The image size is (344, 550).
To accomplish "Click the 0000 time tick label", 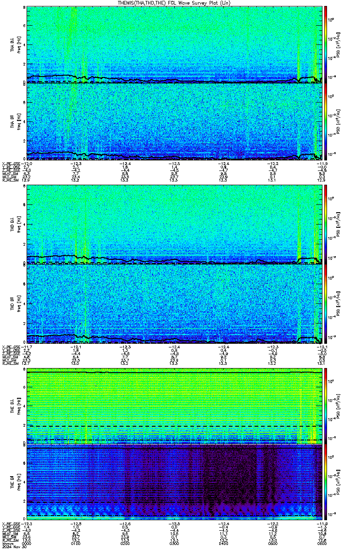I will click(27, 544).
